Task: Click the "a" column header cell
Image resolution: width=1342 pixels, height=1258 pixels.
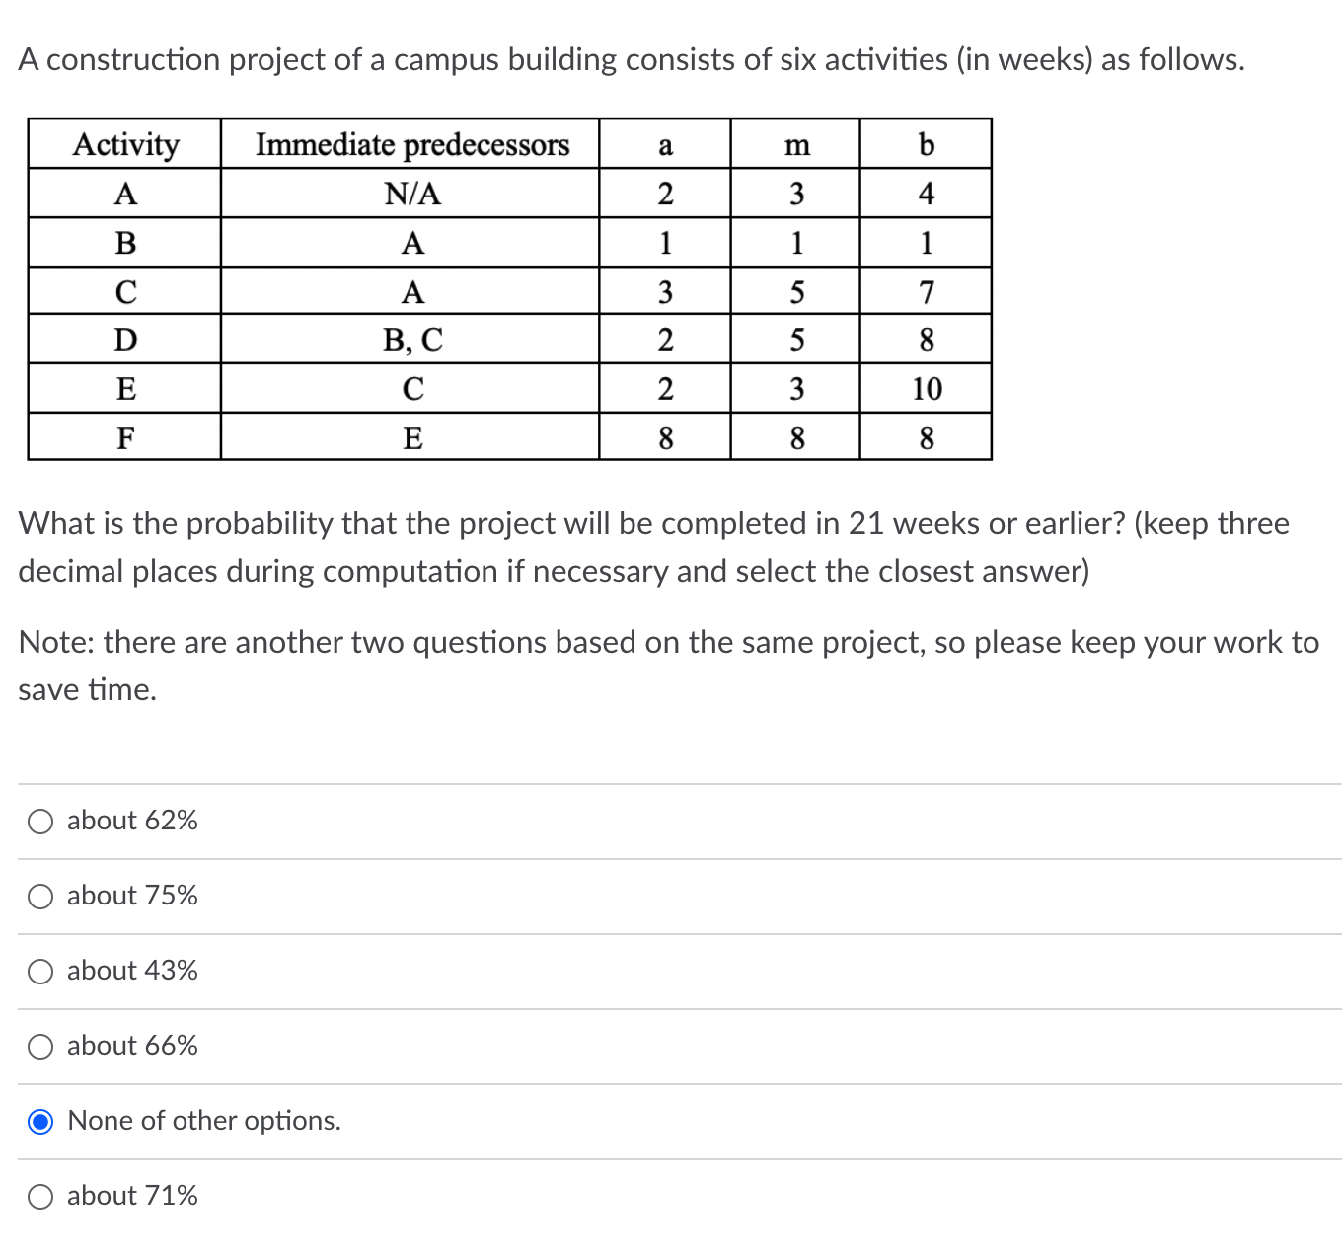Action: 665,144
